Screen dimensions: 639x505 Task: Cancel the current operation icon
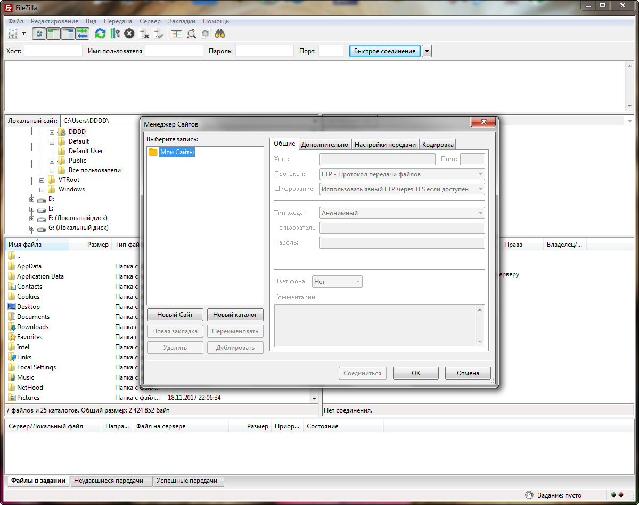tap(129, 33)
